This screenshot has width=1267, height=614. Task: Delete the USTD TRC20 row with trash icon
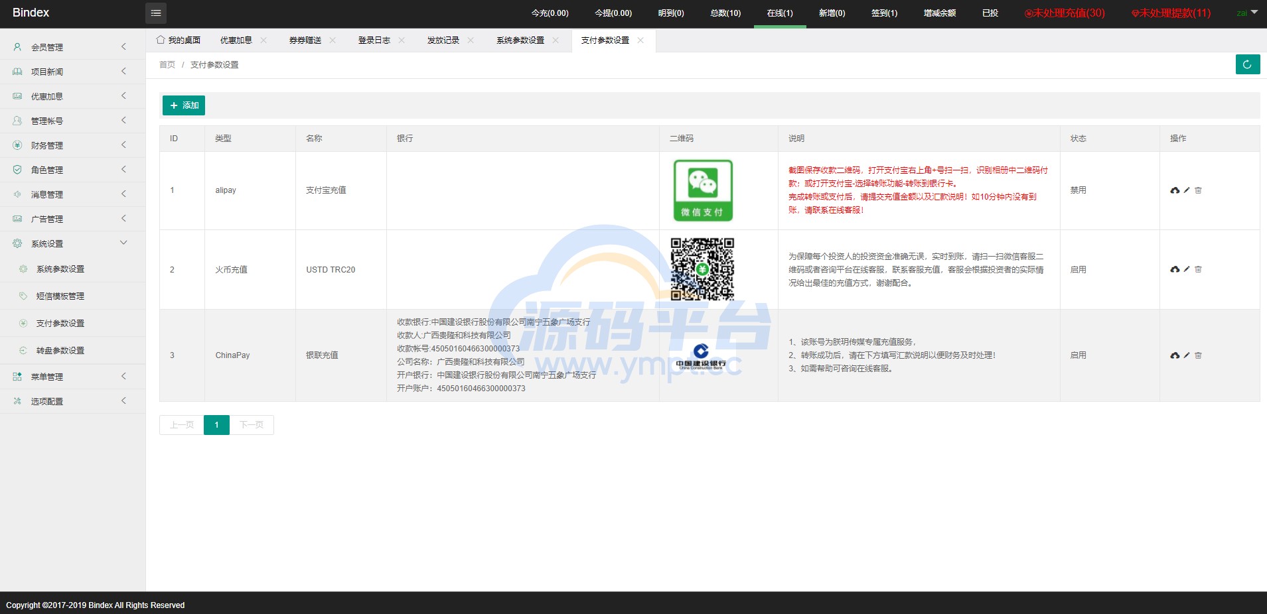[x=1198, y=269]
